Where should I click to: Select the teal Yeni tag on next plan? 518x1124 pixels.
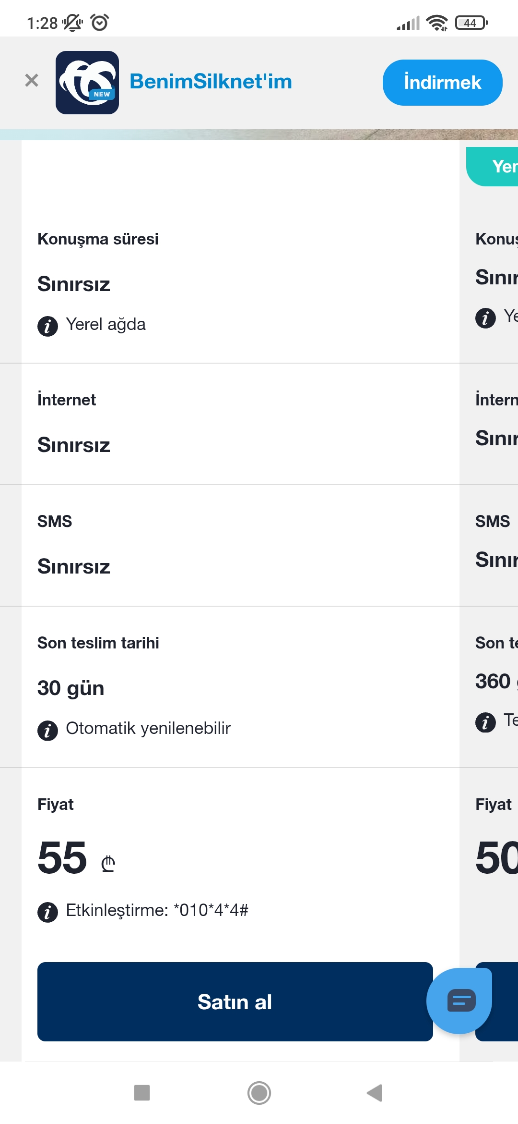click(493, 167)
